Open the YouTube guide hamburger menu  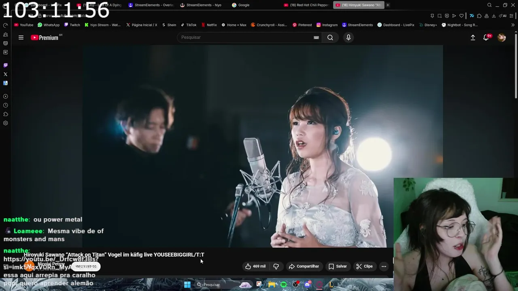(21, 38)
